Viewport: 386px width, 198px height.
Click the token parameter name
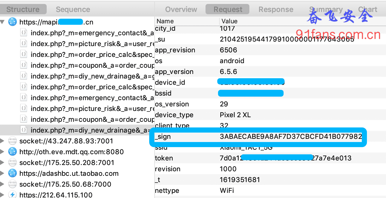[x=164, y=158]
